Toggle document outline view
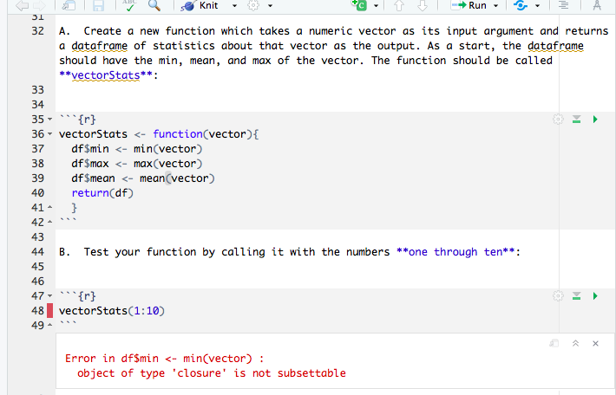Viewport: 616px width, 395px height. [563, 5]
